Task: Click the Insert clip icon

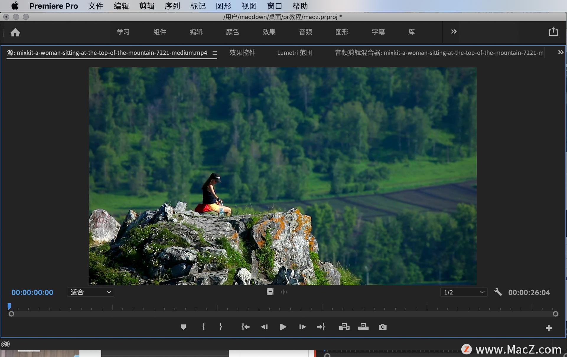Action: [x=344, y=327]
